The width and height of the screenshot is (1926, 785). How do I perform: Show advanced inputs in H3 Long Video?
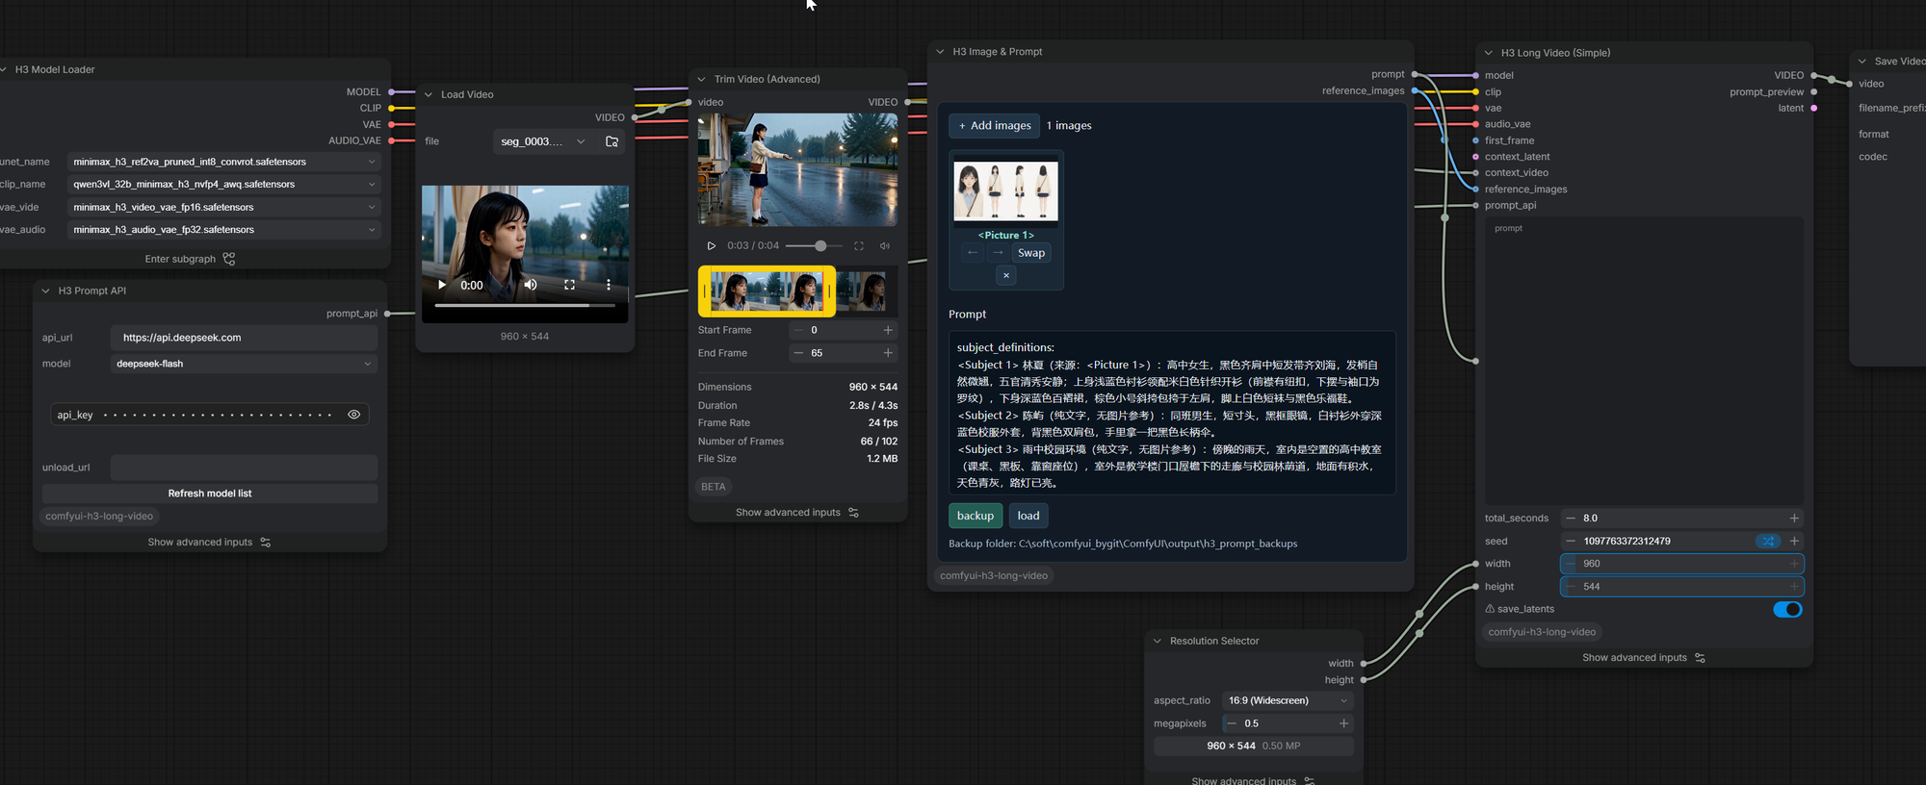pos(1644,658)
